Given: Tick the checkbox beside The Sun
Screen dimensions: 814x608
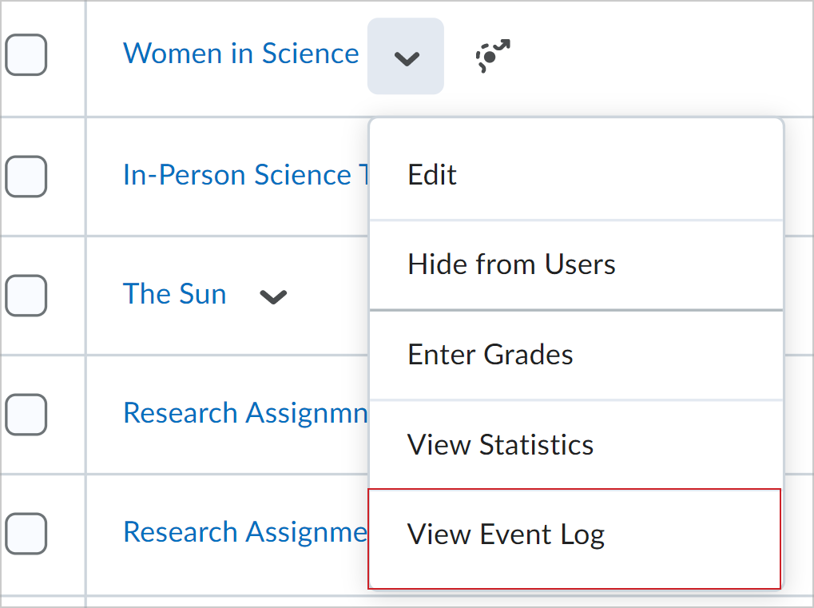Looking at the screenshot, I should [x=26, y=296].
